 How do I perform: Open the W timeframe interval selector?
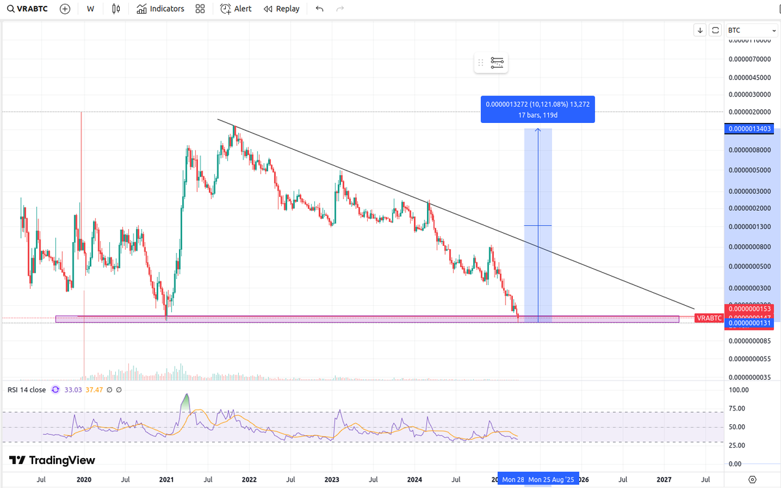pyautogui.click(x=90, y=9)
